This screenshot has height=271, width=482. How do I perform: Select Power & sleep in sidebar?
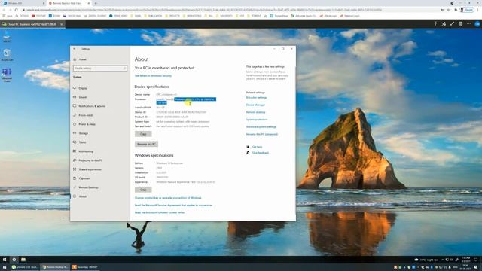point(87,124)
